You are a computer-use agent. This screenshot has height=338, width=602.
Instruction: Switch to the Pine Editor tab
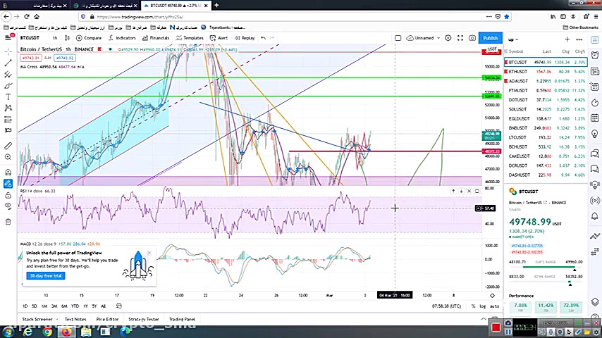(x=107, y=319)
